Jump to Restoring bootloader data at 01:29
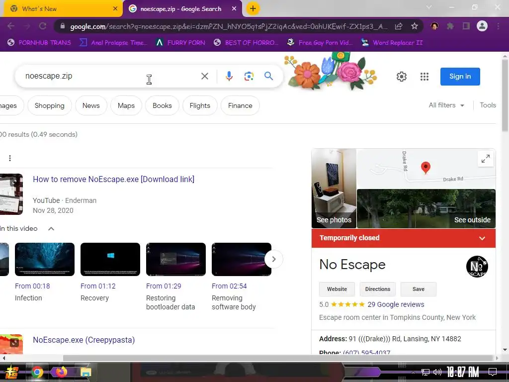Image resolution: width=509 pixels, height=382 pixels. pos(176,259)
